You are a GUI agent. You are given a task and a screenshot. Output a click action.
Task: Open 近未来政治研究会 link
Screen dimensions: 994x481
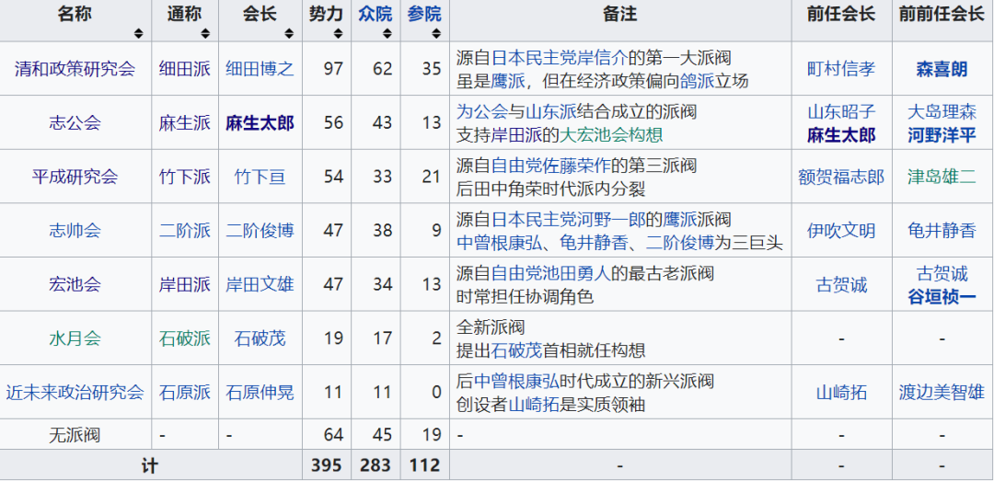coord(75,392)
